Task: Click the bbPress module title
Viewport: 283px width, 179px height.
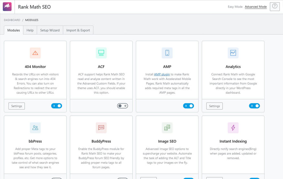Action: pos(35,141)
